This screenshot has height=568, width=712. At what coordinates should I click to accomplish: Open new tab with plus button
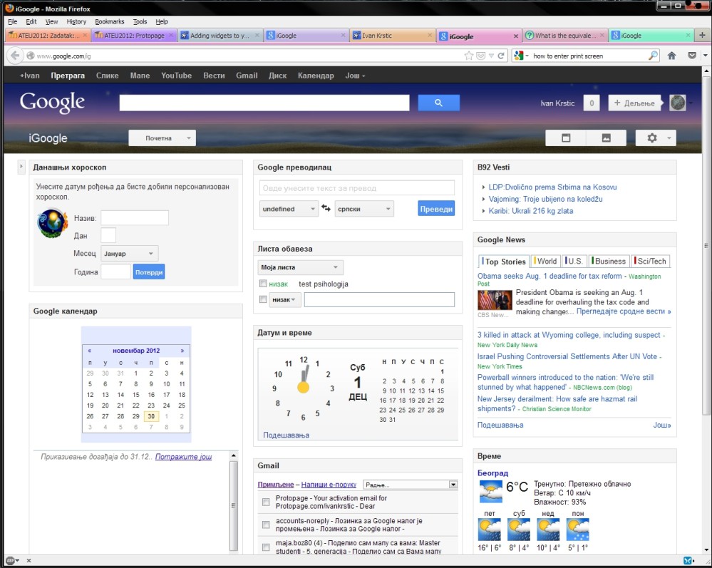click(702, 35)
